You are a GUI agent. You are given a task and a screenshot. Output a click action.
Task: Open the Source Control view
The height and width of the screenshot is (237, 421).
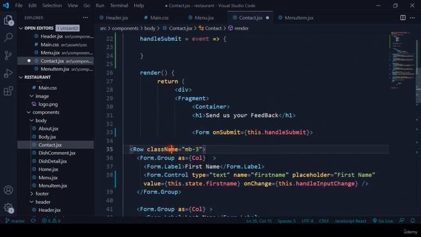(9, 55)
